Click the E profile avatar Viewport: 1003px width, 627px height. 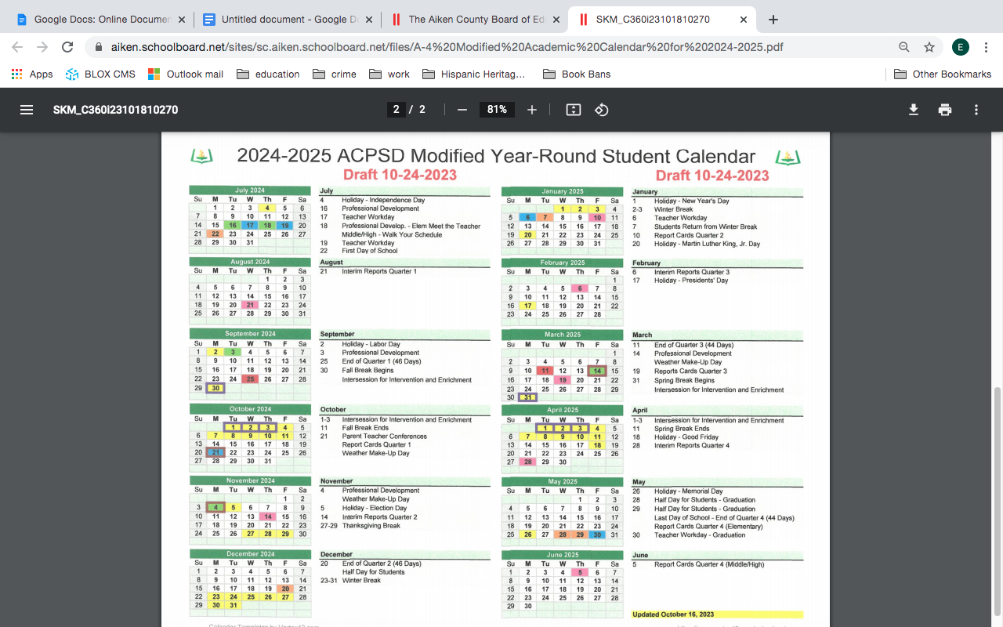(x=961, y=47)
